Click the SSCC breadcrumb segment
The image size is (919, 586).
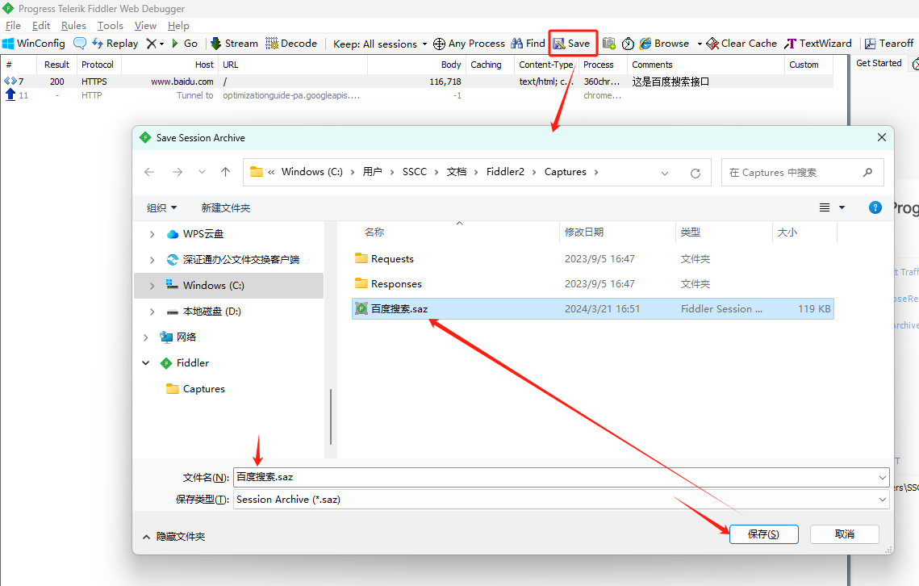tap(415, 172)
